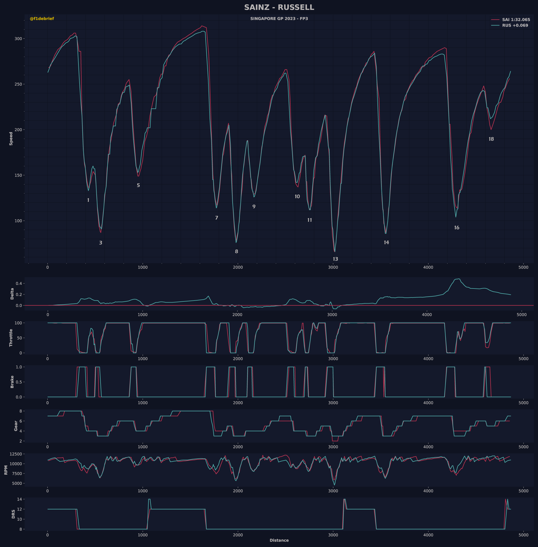Image resolution: width=538 pixels, height=547 pixels.
Task: Click the Speed y-axis label
Action: [11, 139]
